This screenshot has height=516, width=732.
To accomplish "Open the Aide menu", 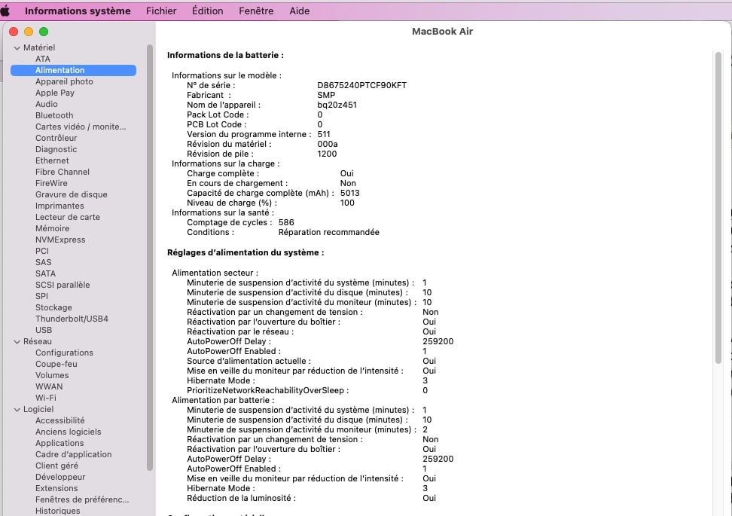I will 299,11.
